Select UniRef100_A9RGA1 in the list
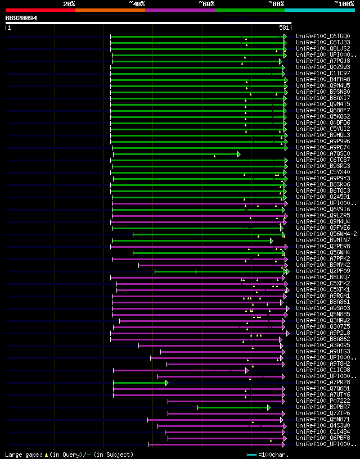The image size is (360, 459). pos(323,296)
